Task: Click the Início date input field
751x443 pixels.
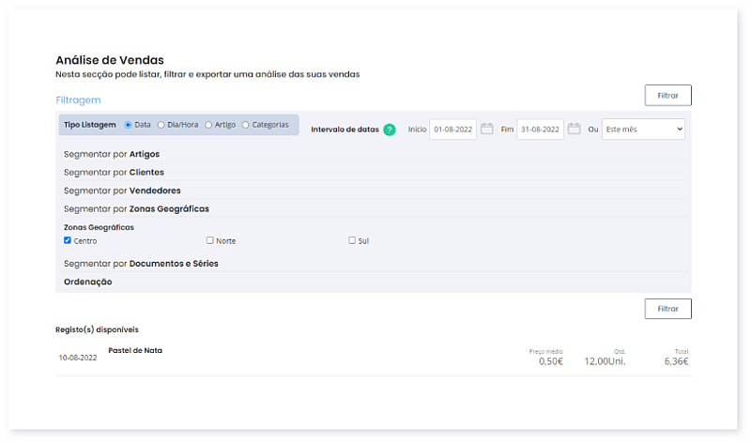Action: (452, 130)
